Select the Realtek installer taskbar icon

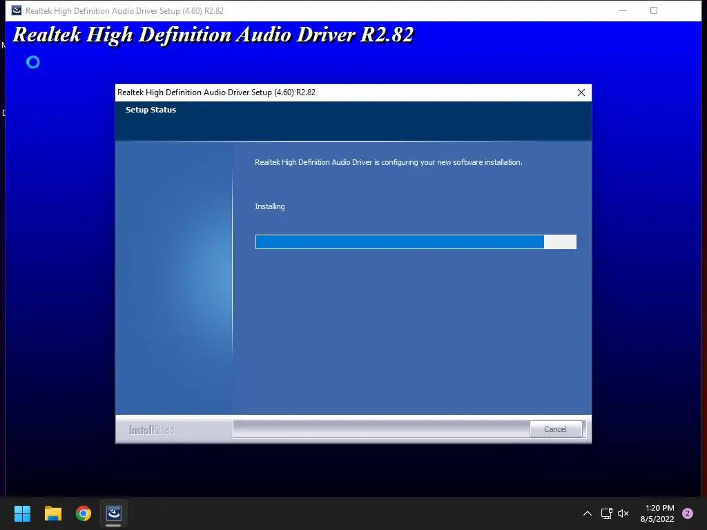(x=114, y=513)
